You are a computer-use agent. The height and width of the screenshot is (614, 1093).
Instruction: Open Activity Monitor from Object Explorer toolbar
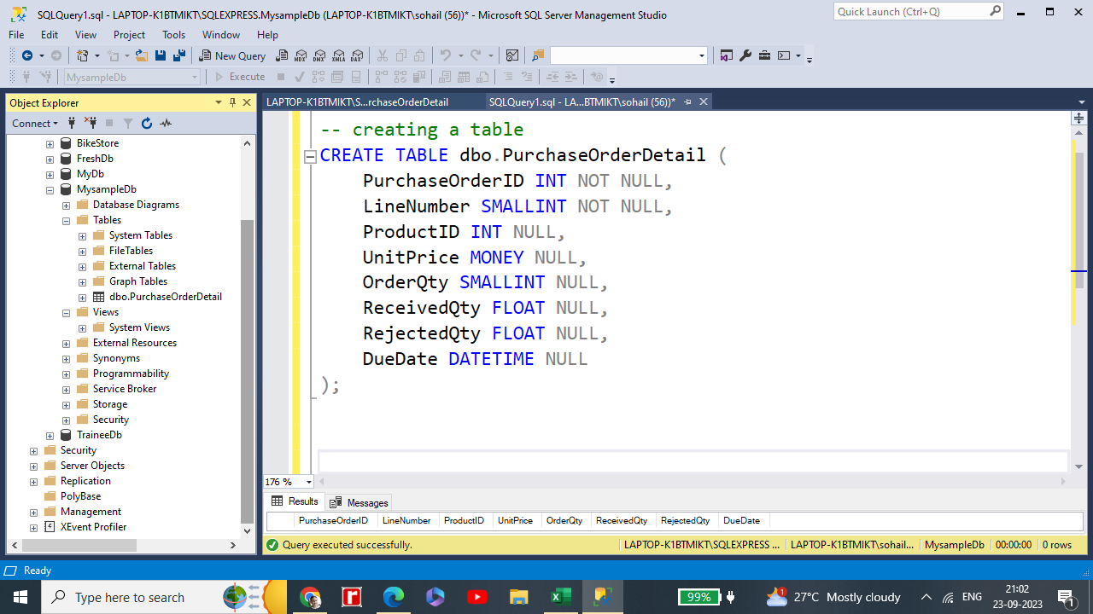(x=166, y=123)
